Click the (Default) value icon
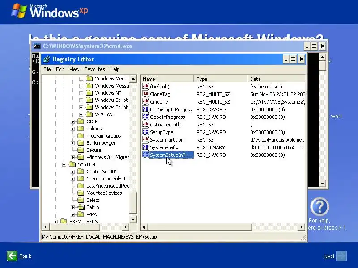Image resolution: width=358 pixels, height=268 pixels. 146,86
